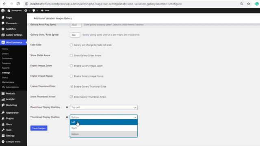Open the WordPress logo menu
Viewport: 260px width, 146px height.
click(x=3, y=11)
